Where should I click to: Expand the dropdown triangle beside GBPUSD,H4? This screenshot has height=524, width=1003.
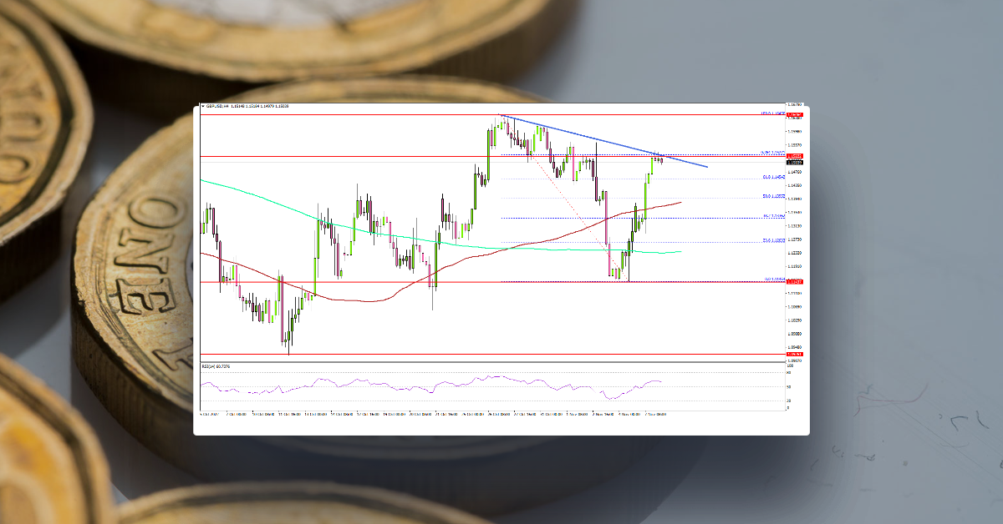[x=203, y=106]
